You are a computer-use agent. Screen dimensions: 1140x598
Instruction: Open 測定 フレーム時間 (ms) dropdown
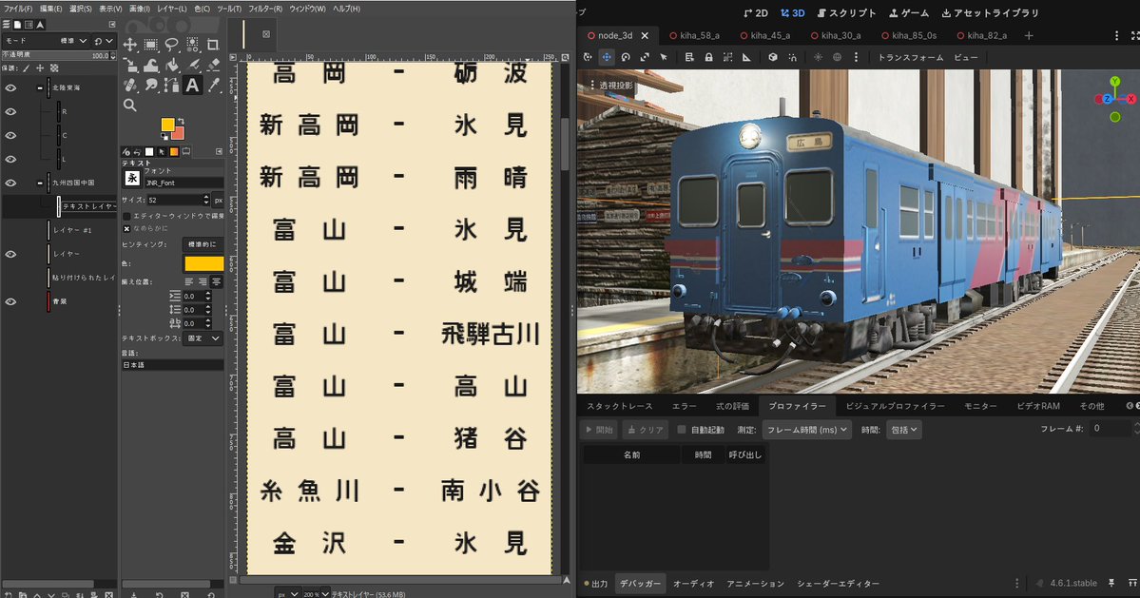click(x=806, y=430)
